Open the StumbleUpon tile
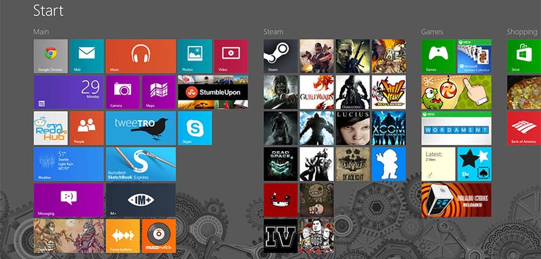Image resolution: width=541 pixels, height=259 pixels. tap(213, 92)
